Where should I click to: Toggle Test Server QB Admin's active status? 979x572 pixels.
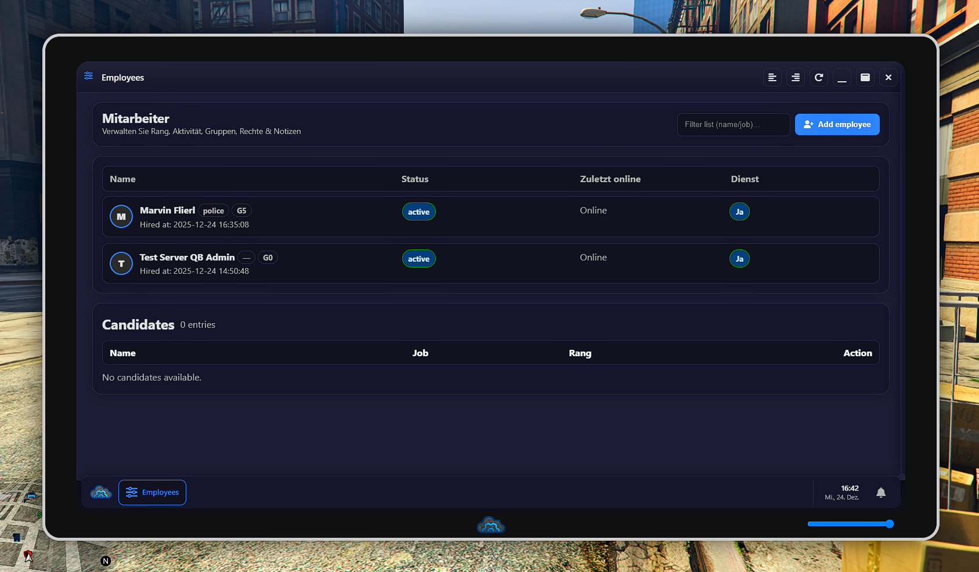point(418,259)
